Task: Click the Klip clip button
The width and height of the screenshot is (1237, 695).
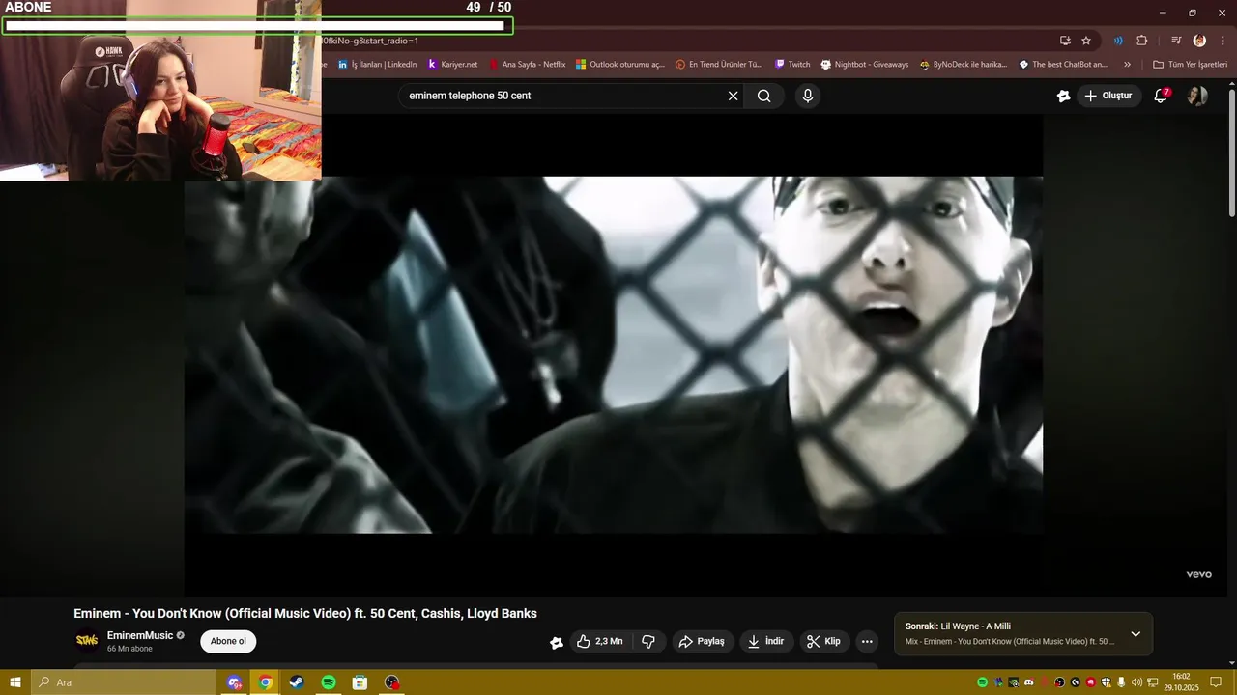Action: 823,641
